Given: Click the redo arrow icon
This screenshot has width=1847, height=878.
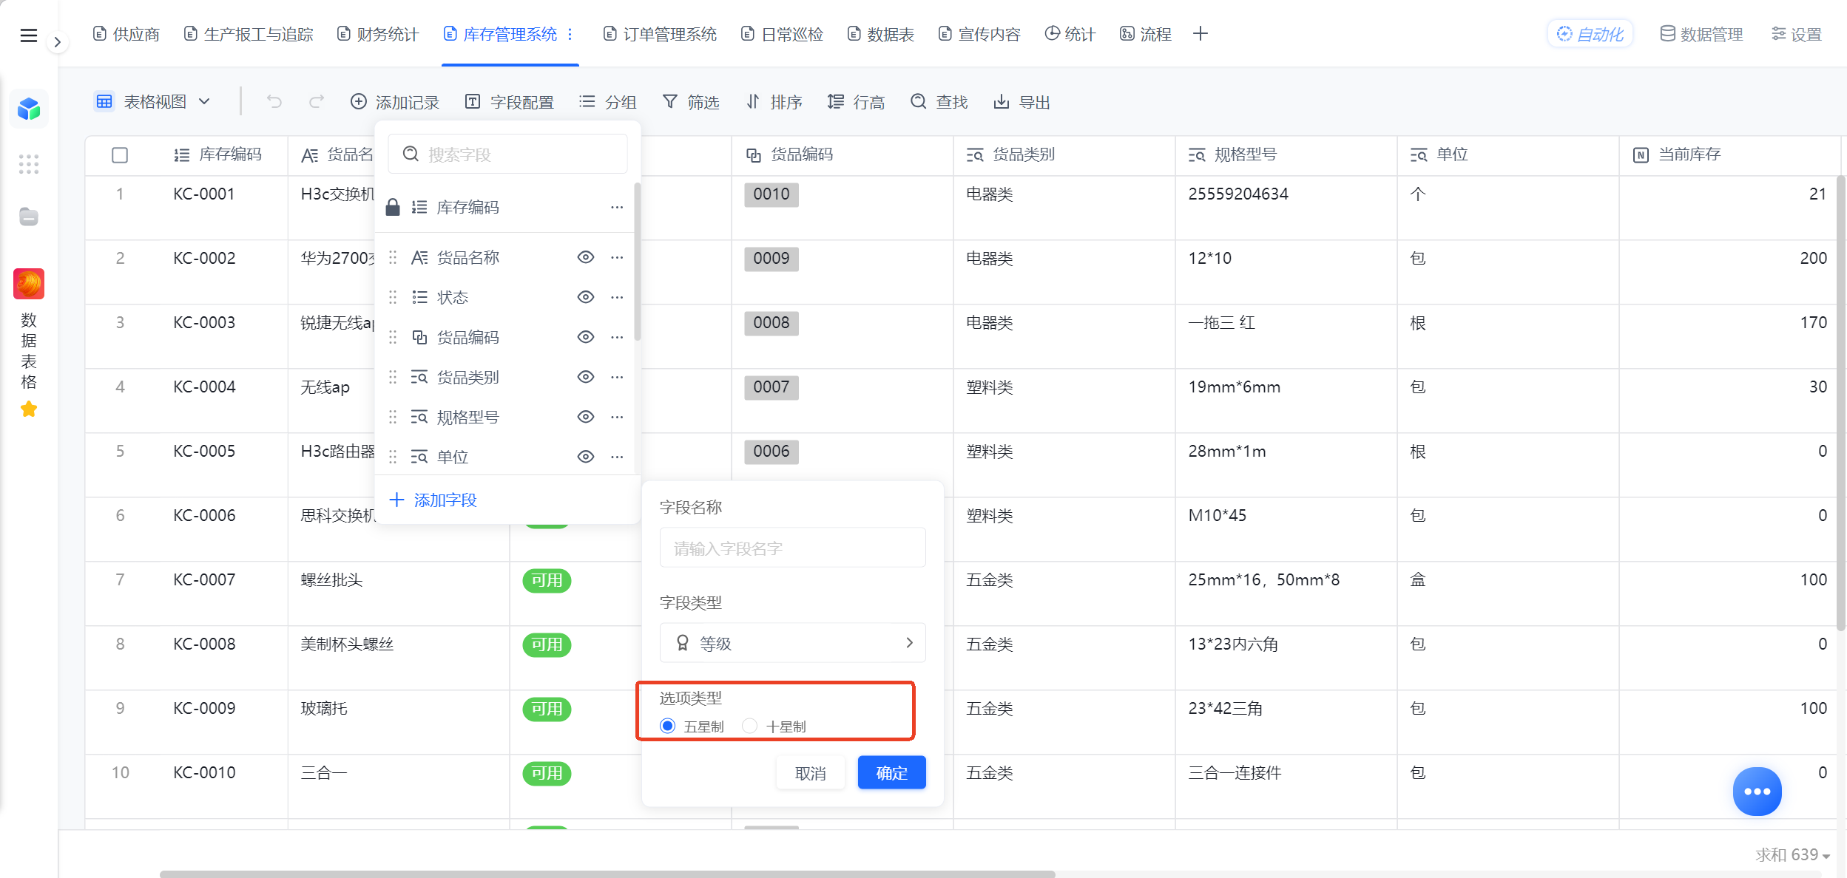Looking at the screenshot, I should point(317,102).
